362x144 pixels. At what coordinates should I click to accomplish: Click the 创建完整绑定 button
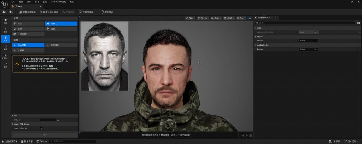pos(26,12)
